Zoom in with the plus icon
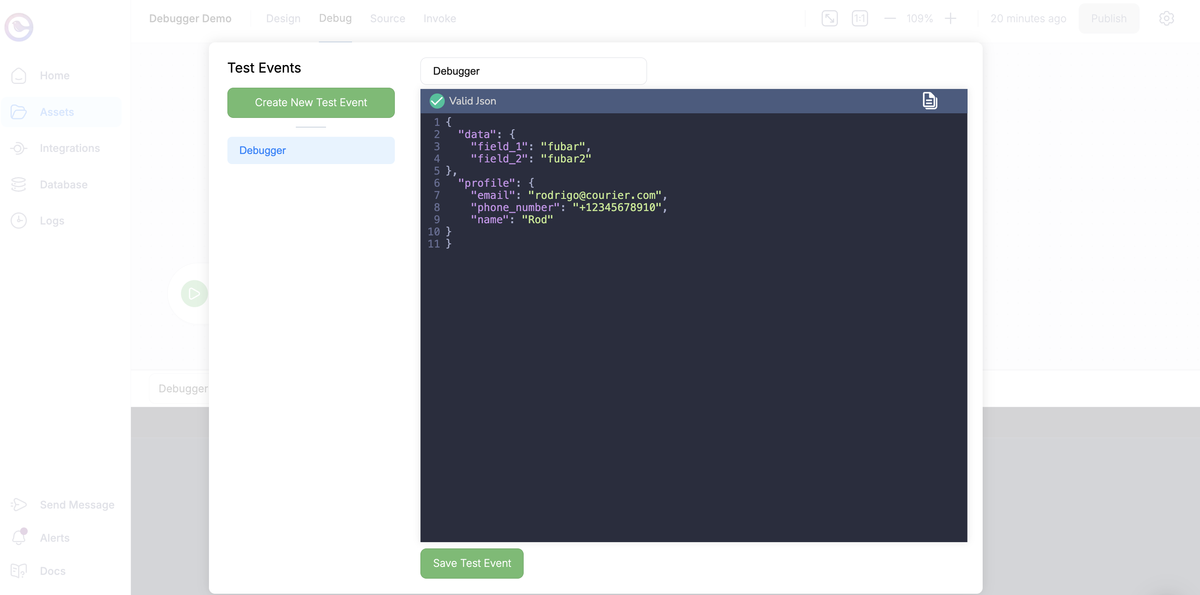 pyautogui.click(x=950, y=18)
